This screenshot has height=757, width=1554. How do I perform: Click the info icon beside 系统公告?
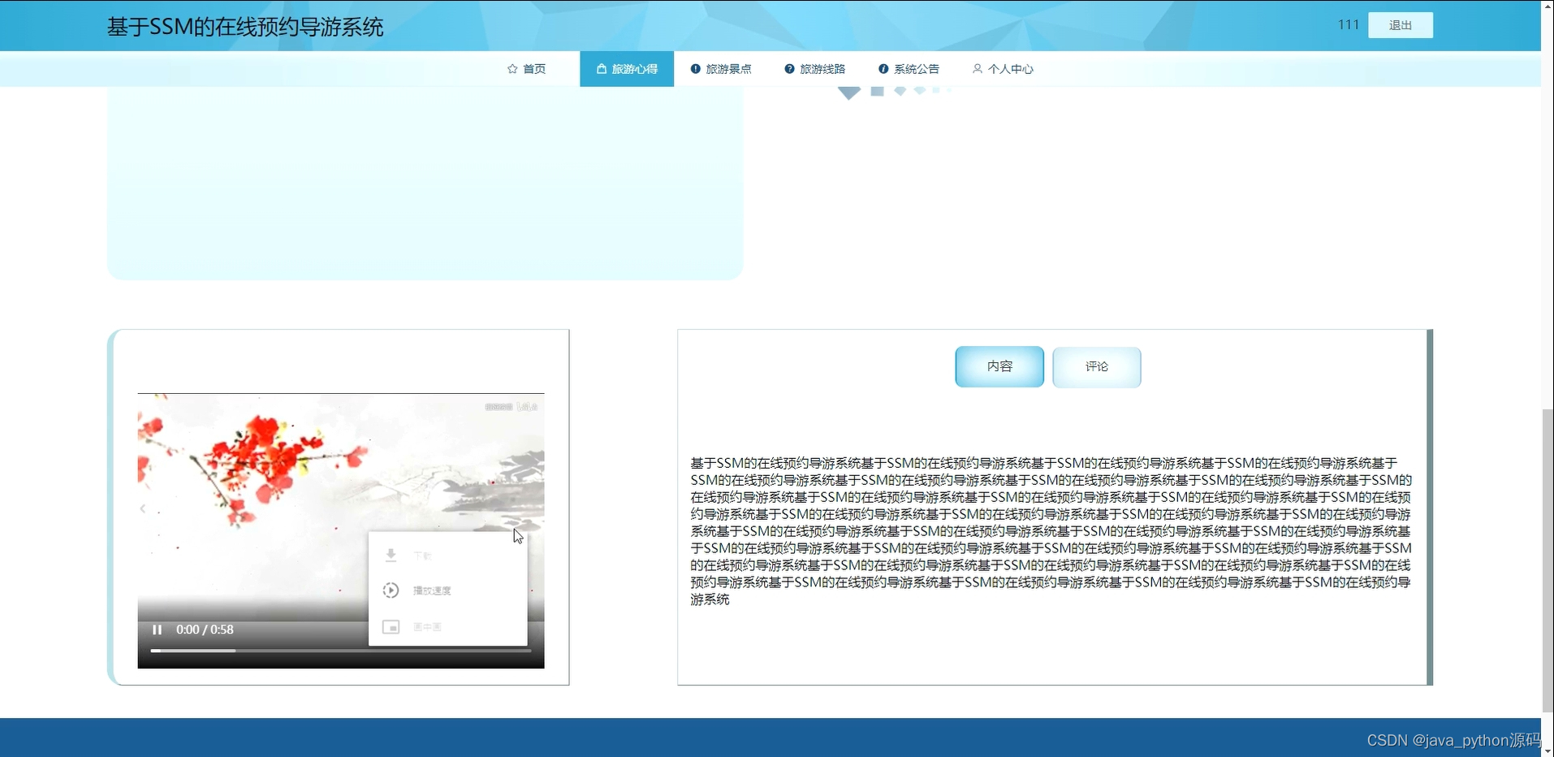tap(883, 69)
